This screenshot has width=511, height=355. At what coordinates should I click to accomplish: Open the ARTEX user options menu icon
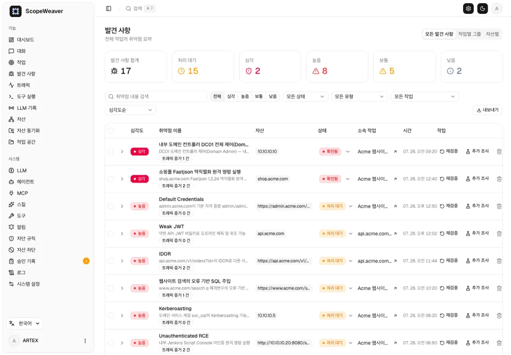(x=85, y=341)
